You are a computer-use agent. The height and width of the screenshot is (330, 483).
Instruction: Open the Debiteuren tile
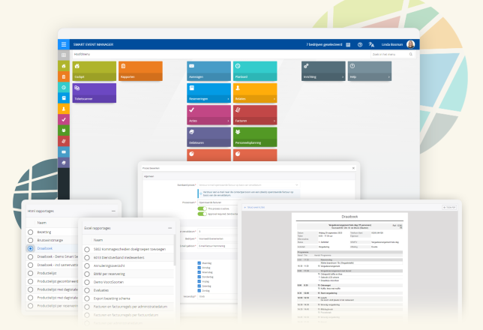[x=208, y=136]
